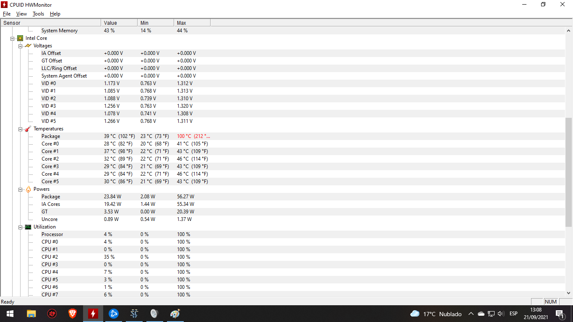Viewport: 573px width, 322px height.
Task: Select the Processor utilization label
Action: (52, 234)
